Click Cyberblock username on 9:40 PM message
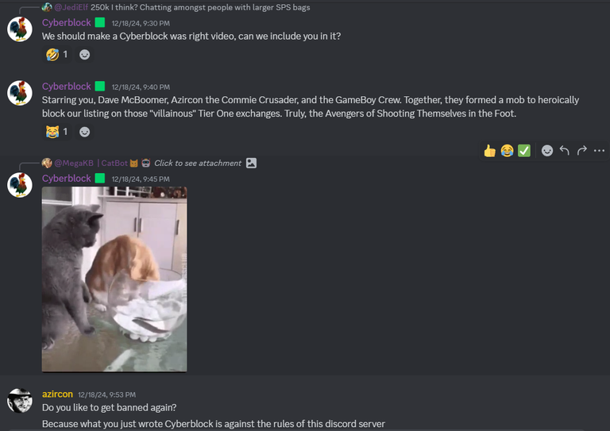Viewport: 610px width, 431px height. (67, 87)
